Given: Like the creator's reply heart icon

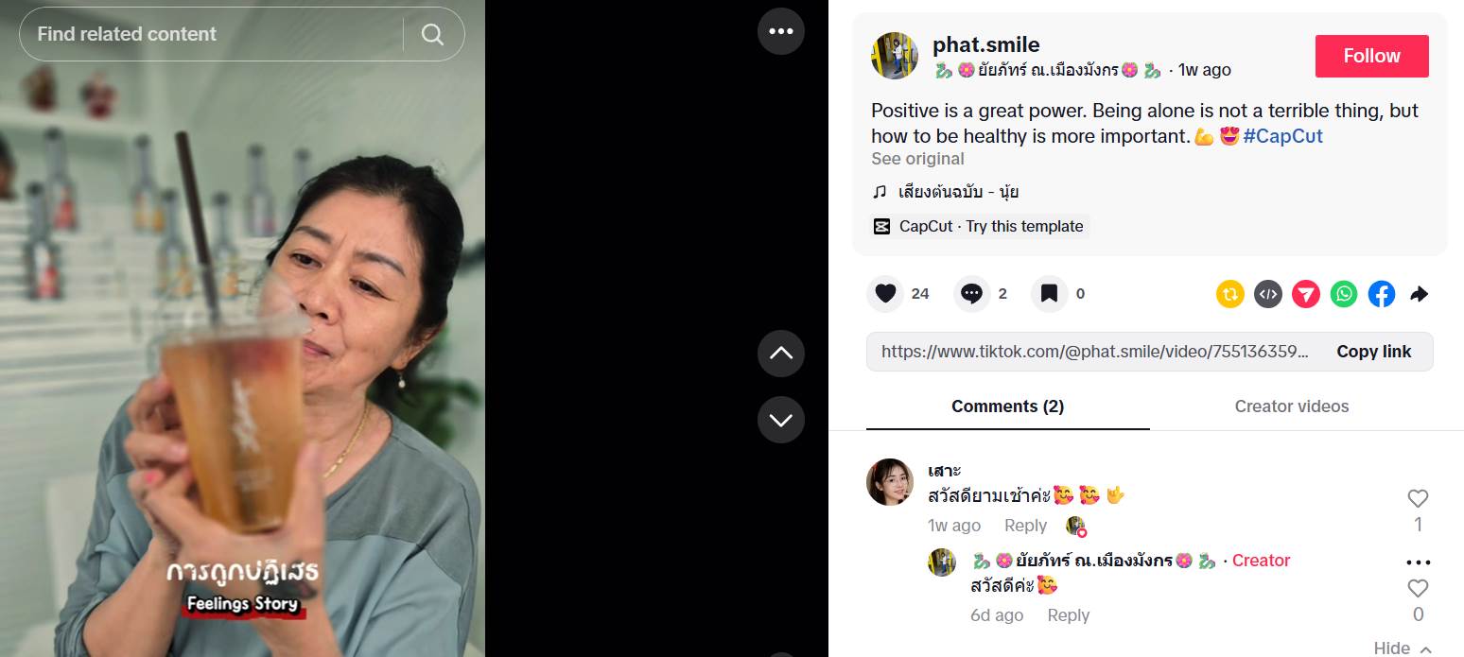Looking at the screenshot, I should [x=1417, y=588].
